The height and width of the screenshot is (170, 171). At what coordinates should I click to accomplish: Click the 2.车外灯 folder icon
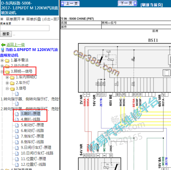(12, 83)
